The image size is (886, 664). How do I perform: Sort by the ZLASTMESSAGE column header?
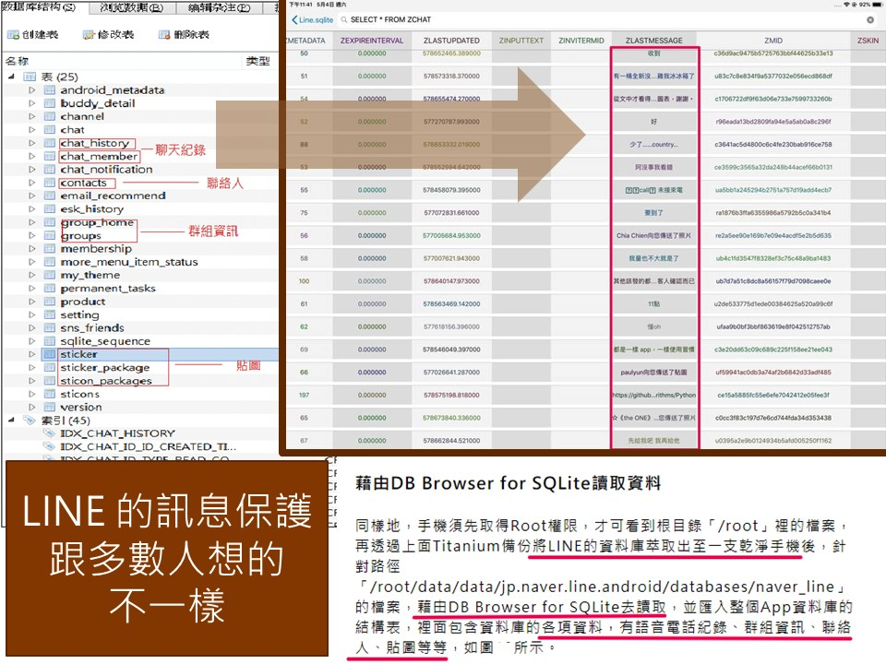click(x=653, y=41)
